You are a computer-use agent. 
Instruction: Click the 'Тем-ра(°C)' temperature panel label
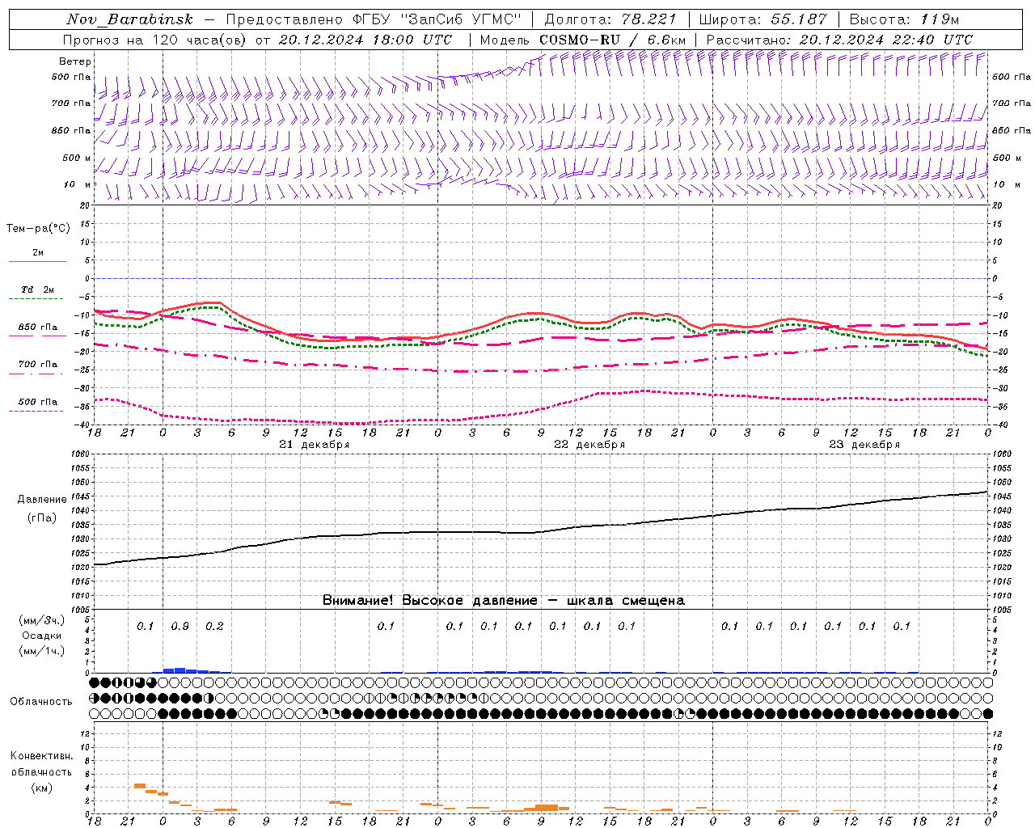click(x=38, y=229)
